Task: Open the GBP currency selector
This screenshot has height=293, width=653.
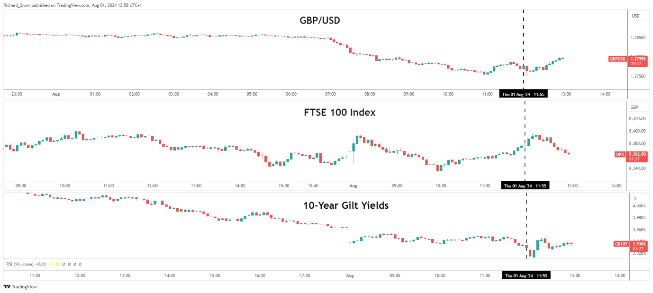Action: coord(635,107)
